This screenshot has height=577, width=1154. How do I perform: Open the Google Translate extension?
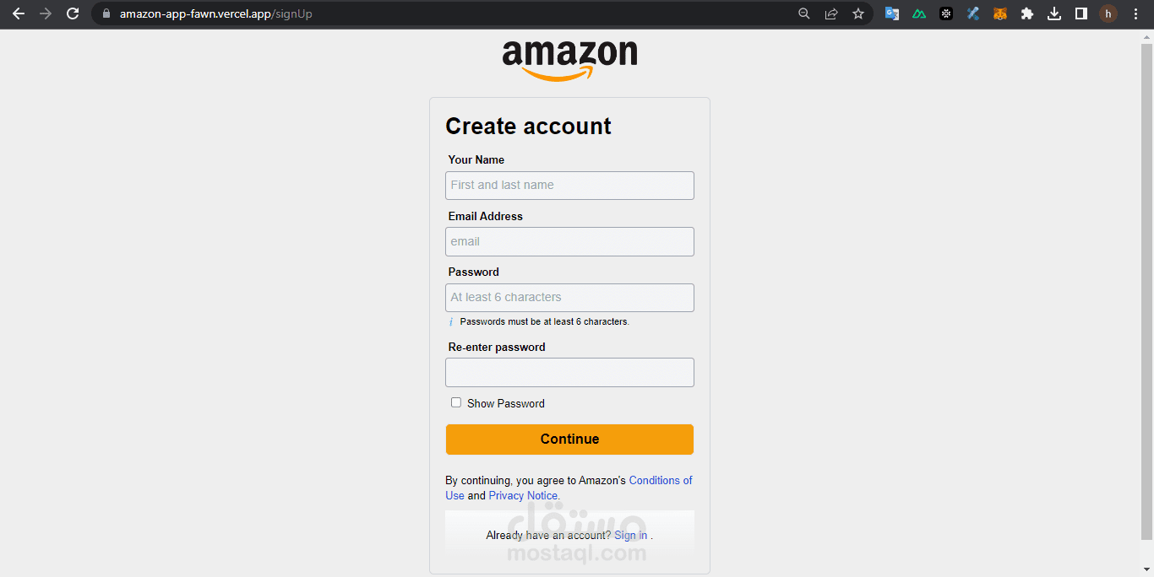click(x=892, y=13)
